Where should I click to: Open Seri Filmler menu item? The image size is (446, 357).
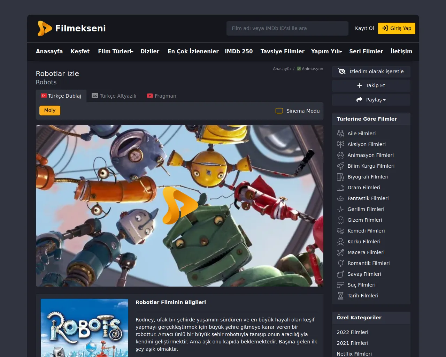[x=366, y=51]
